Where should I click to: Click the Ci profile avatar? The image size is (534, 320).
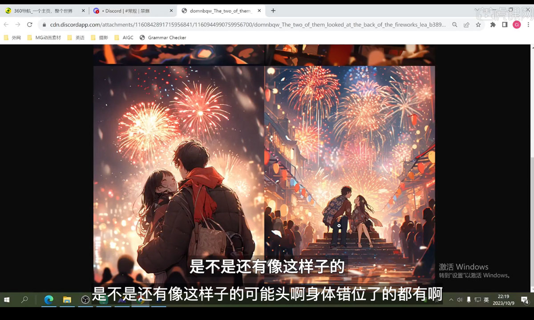[516, 25]
